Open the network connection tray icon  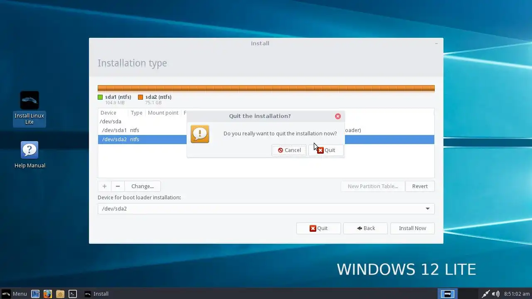coord(485,294)
